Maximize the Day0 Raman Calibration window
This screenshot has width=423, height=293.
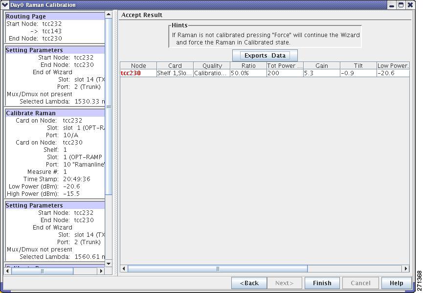point(401,5)
